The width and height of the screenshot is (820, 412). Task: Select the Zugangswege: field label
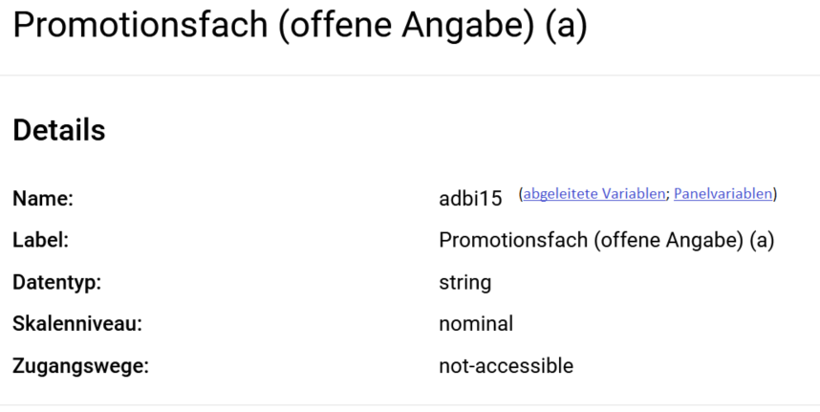(80, 366)
